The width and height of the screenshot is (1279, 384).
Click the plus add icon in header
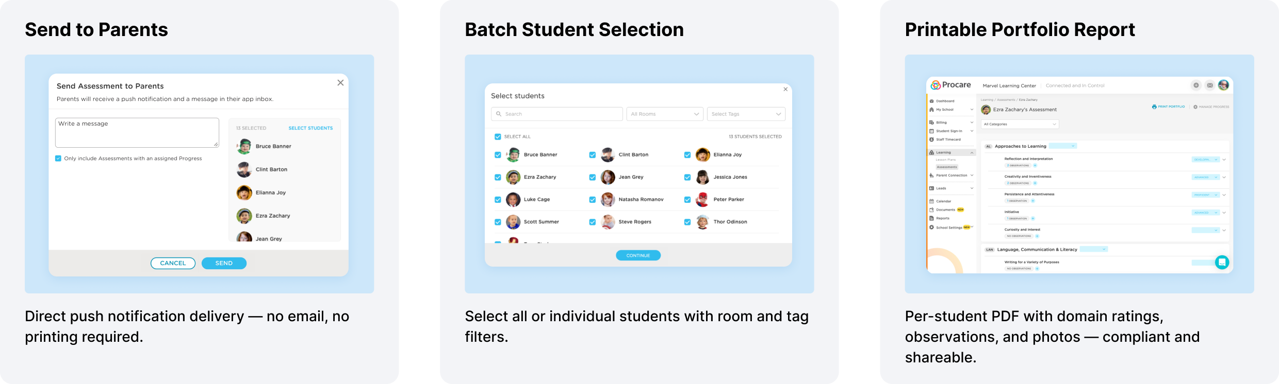pos(1196,85)
